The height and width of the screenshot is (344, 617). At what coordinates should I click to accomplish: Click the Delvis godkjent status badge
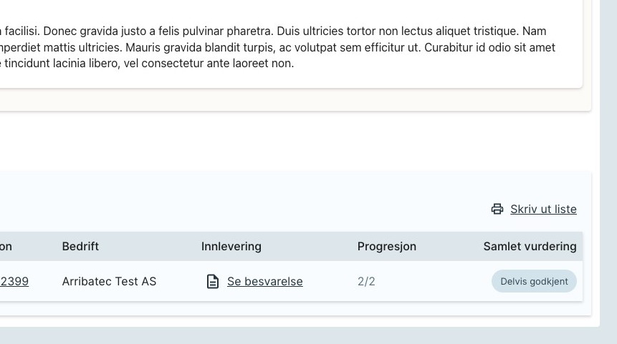[x=534, y=281]
